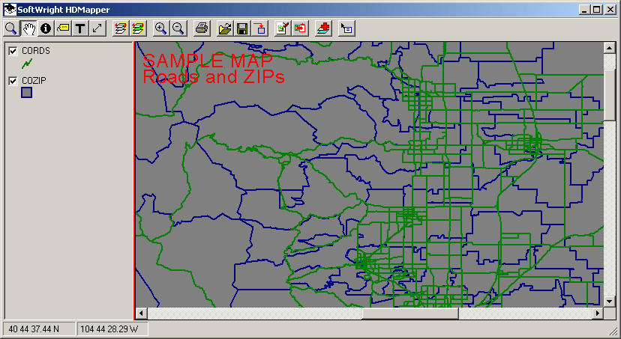The height and width of the screenshot is (339, 621).
Task: Click the second layer-order stack icon with green layer
Action: click(x=138, y=28)
